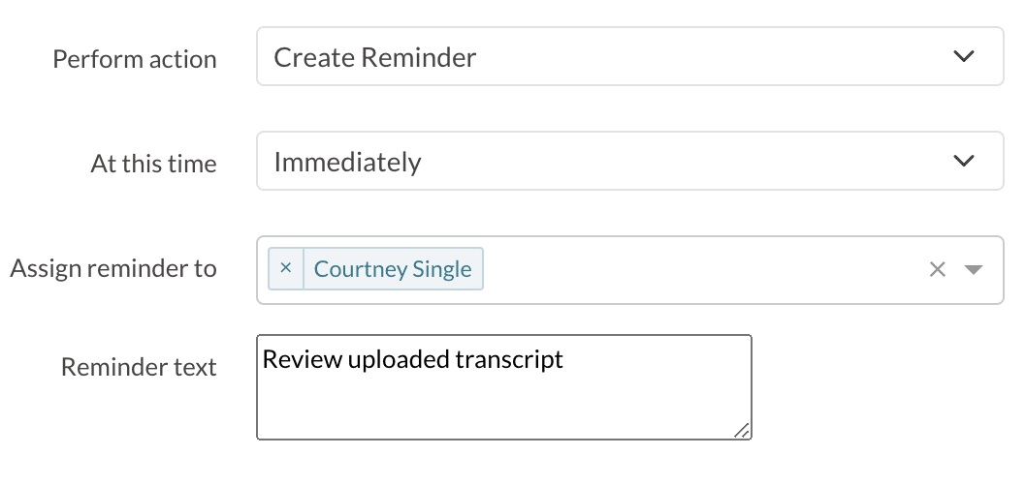Expand the Perform action chevron

(x=963, y=56)
